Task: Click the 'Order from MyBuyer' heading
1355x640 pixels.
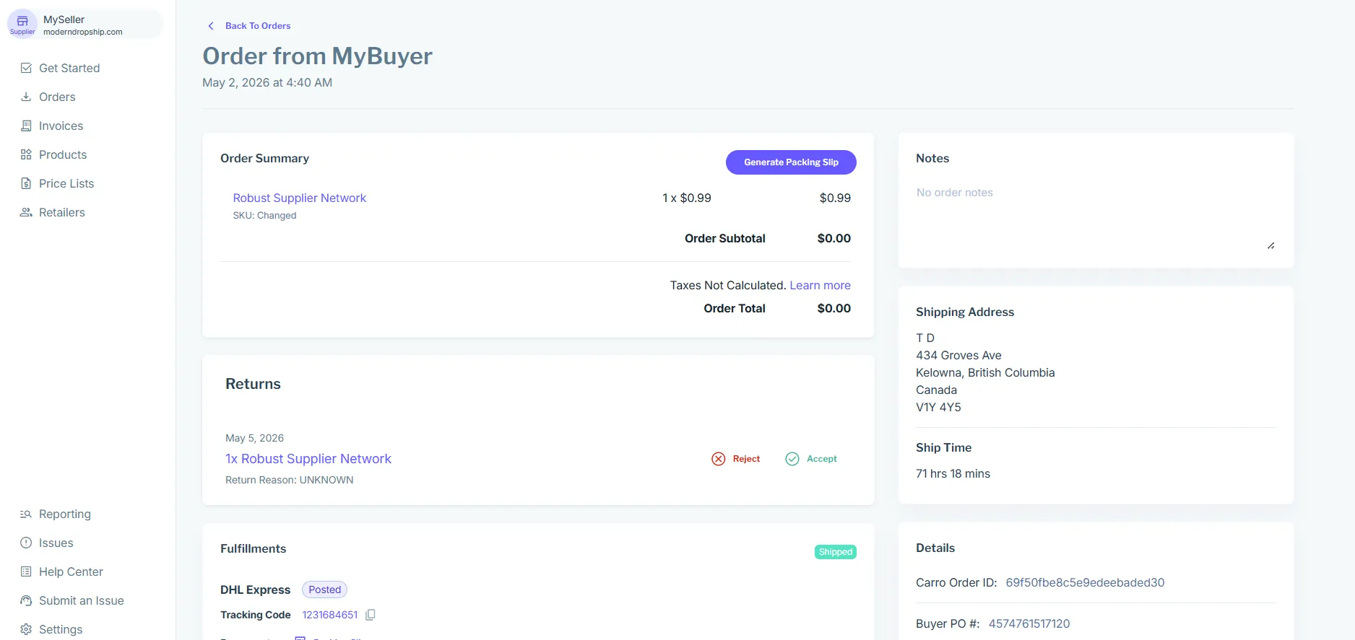Action: coord(317,56)
